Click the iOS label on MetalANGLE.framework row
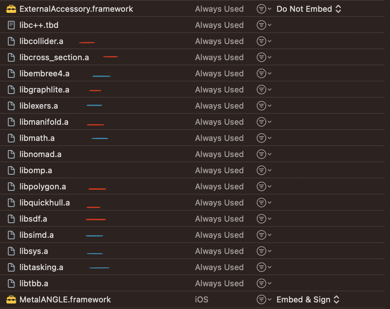The image size is (390, 309). [202, 299]
